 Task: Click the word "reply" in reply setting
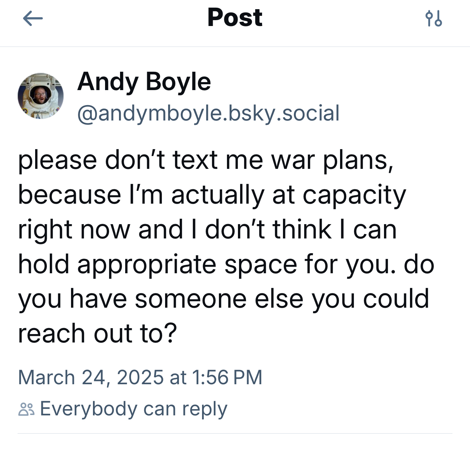pos(205,409)
